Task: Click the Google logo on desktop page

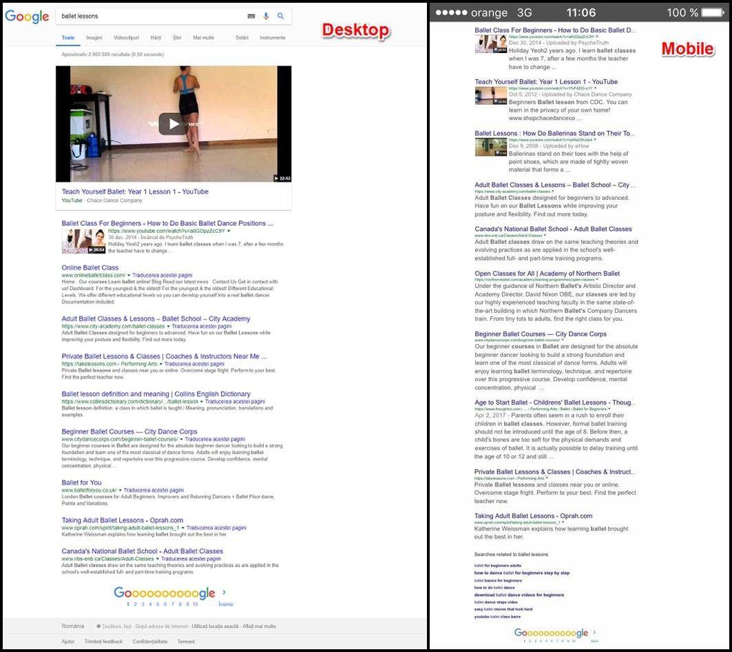Action: pos(27,17)
